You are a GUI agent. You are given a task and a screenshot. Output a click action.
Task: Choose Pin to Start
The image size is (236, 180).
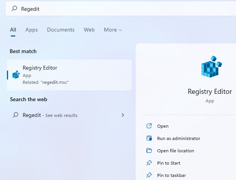169,163
